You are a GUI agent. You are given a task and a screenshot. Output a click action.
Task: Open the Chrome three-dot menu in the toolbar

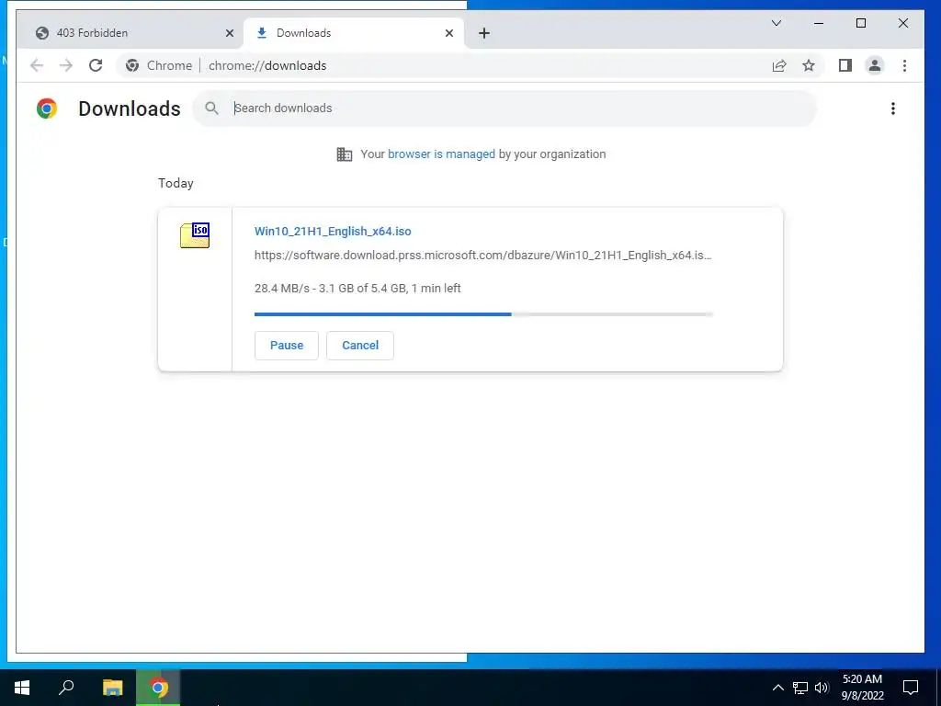click(x=904, y=65)
